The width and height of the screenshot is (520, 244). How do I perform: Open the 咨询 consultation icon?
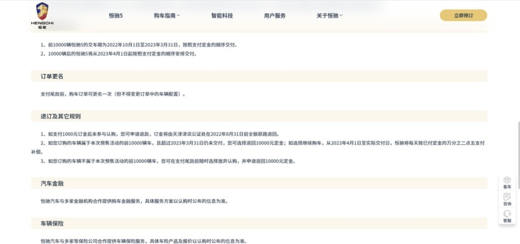[x=507, y=199]
